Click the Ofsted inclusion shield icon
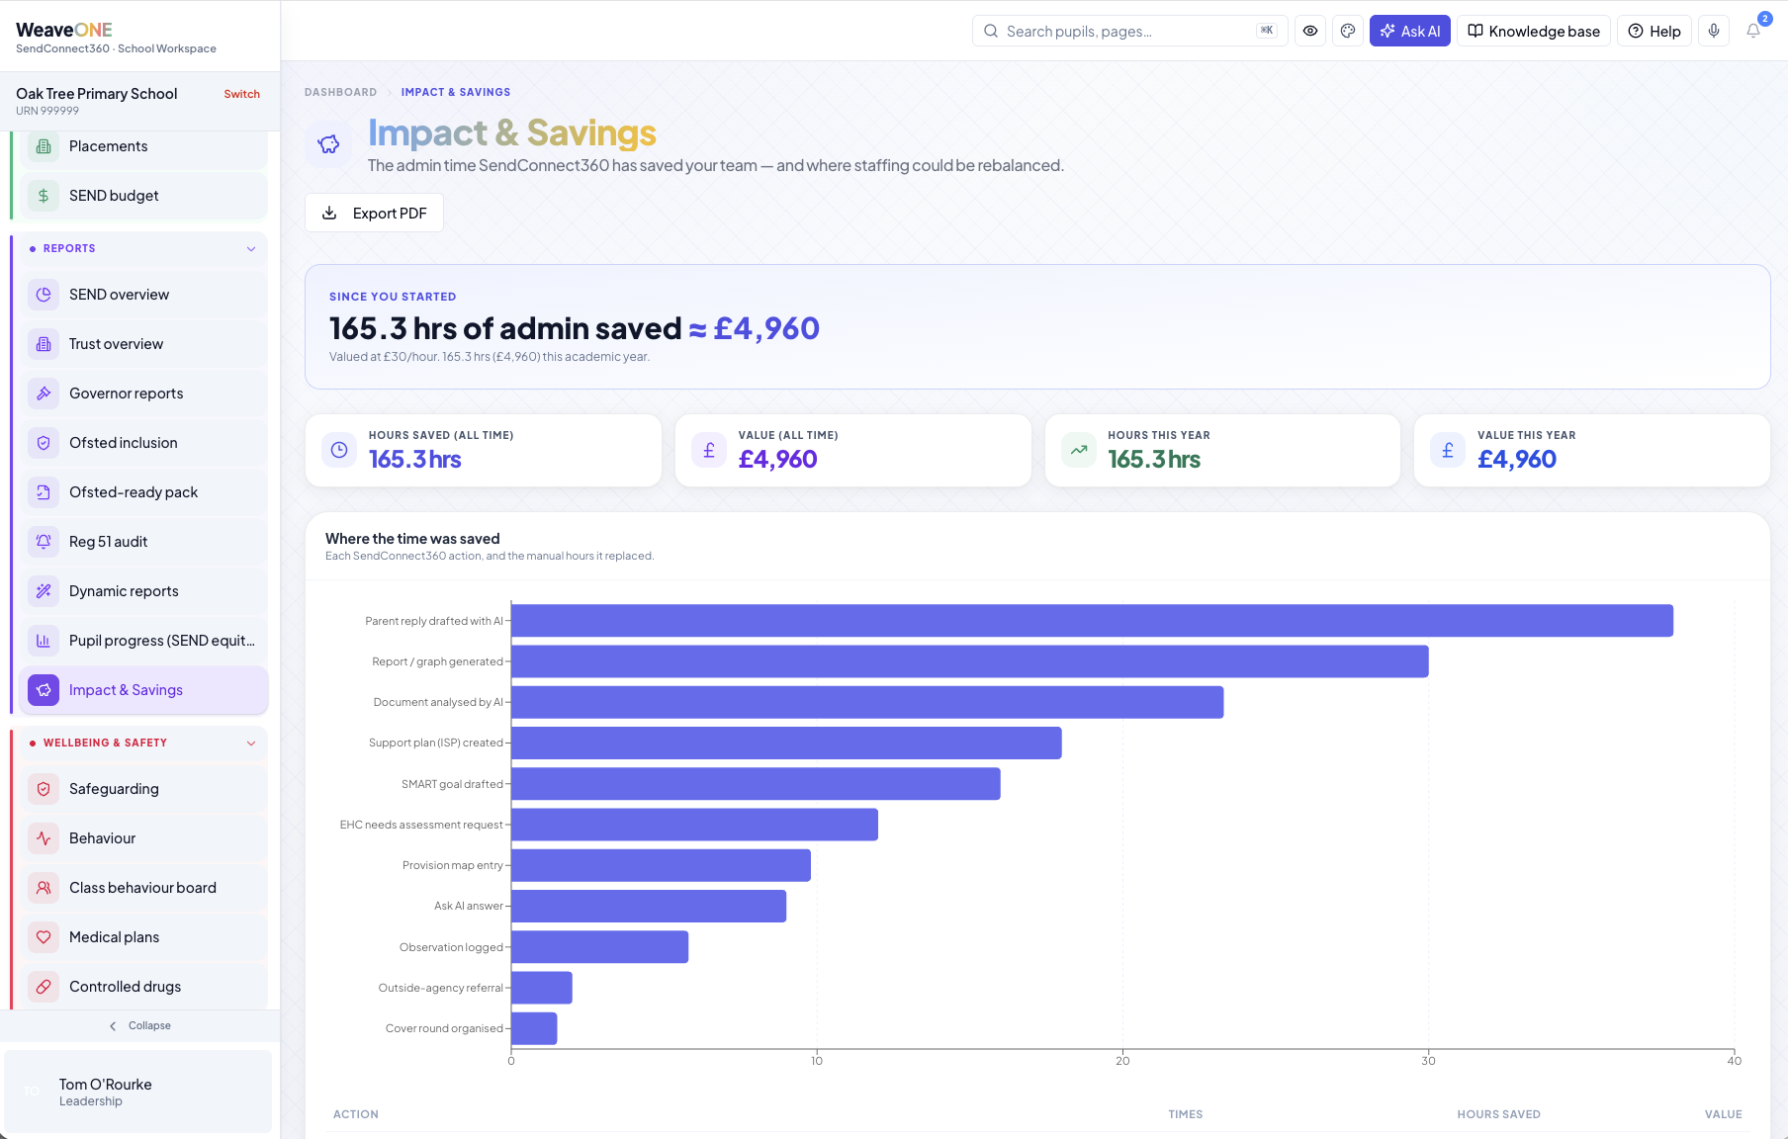 [x=44, y=443]
